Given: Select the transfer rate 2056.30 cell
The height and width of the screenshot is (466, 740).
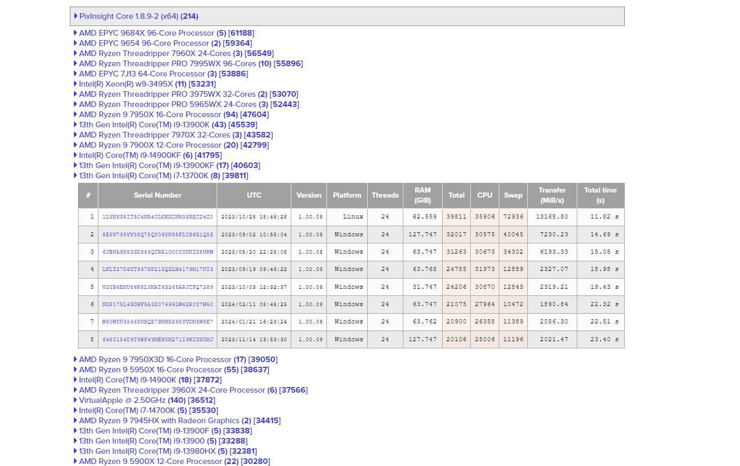Looking at the screenshot, I should click(x=552, y=322).
